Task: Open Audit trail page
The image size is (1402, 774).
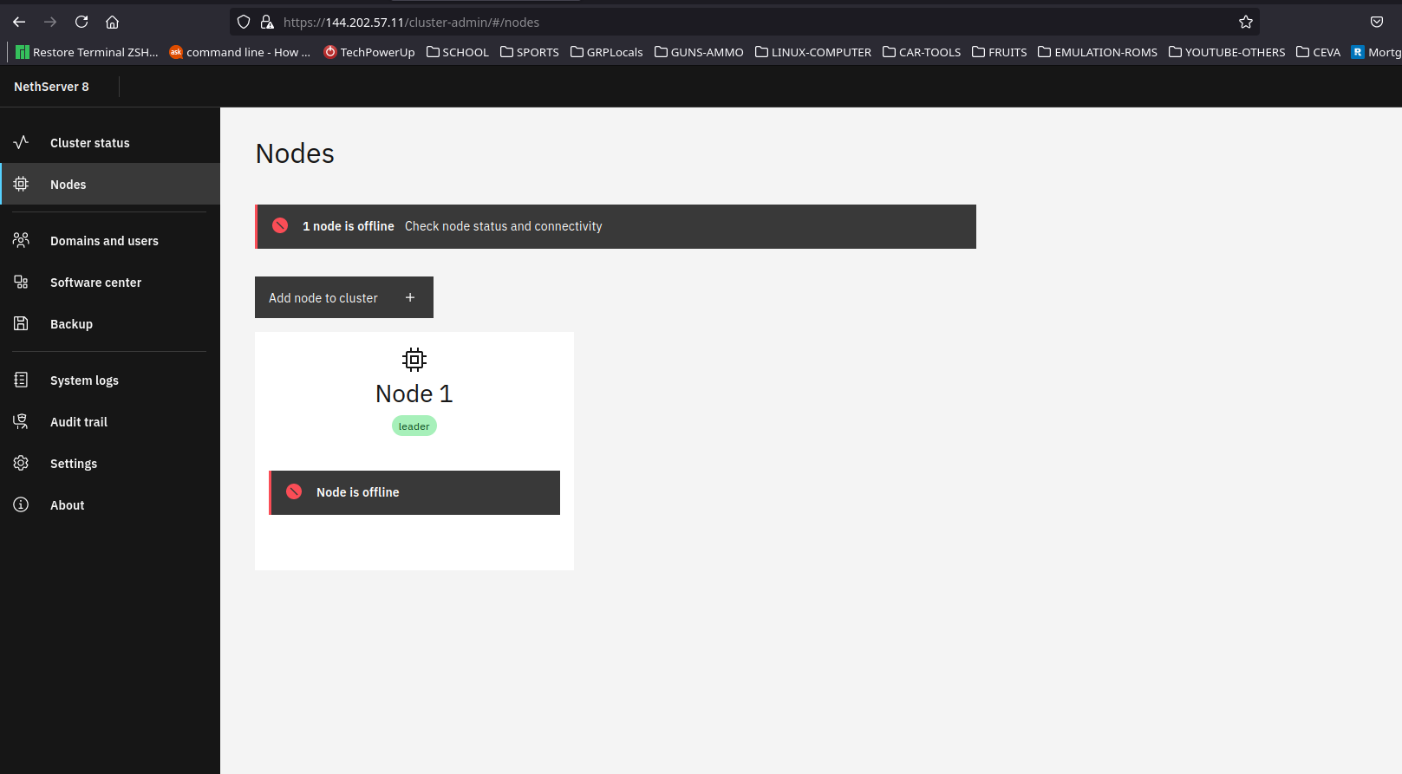Action: click(110, 421)
